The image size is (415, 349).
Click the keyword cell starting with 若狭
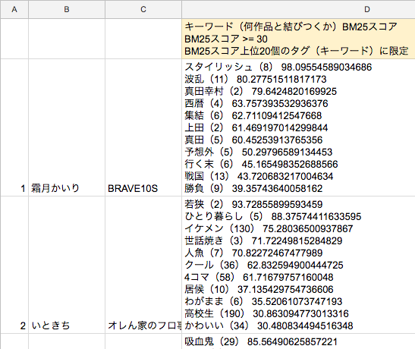298,265
